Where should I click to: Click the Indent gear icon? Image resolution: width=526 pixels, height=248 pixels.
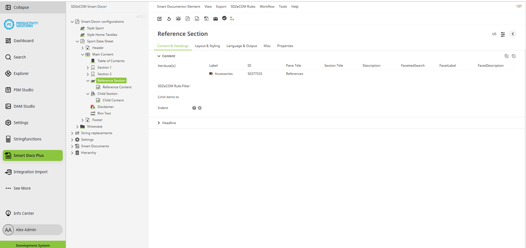(200, 108)
